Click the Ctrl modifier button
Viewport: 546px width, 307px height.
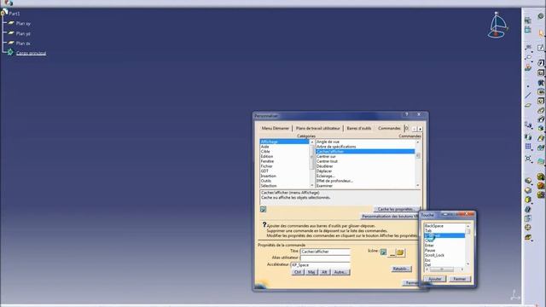click(x=298, y=272)
